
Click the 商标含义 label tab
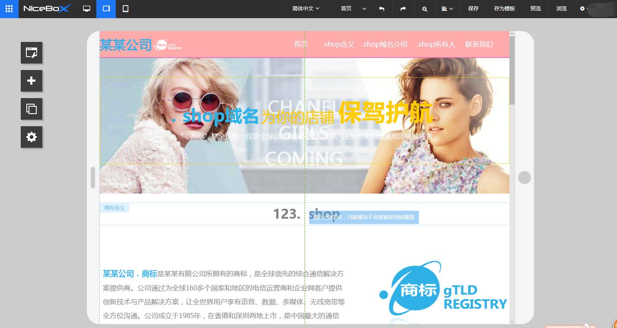[114, 208]
